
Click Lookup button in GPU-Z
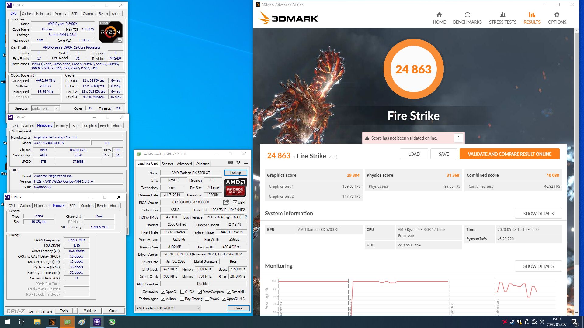coord(235,173)
